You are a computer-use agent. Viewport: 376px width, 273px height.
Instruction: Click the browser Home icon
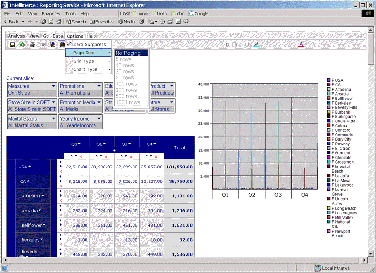[x=59, y=22]
